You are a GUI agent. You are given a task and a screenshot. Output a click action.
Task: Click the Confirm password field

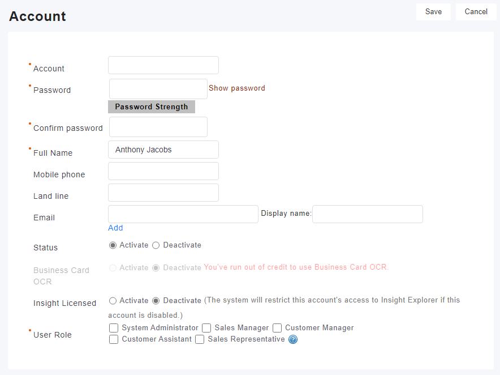pyautogui.click(x=158, y=127)
